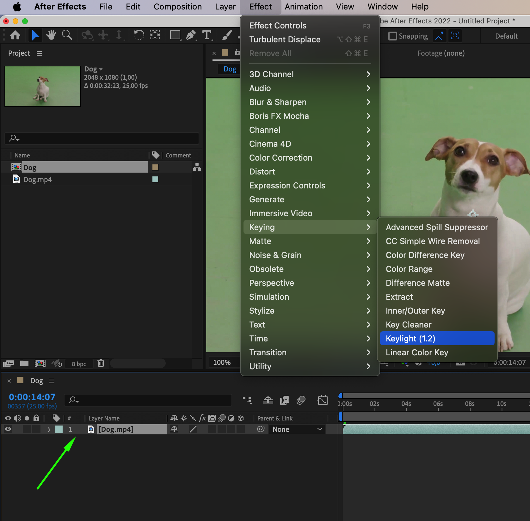The width and height of the screenshot is (530, 521).
Task: Click the 8 bpc color depth button
Action: point(79,364)
